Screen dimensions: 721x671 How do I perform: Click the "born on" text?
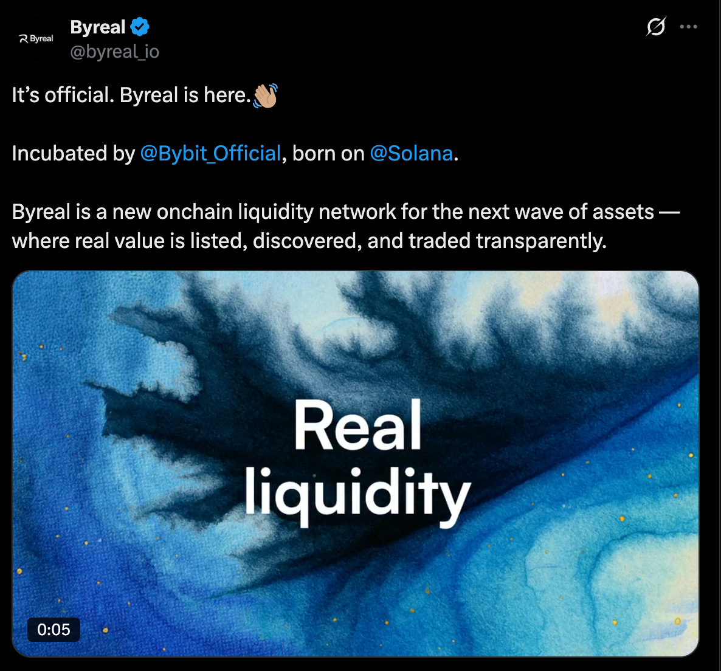328,154
